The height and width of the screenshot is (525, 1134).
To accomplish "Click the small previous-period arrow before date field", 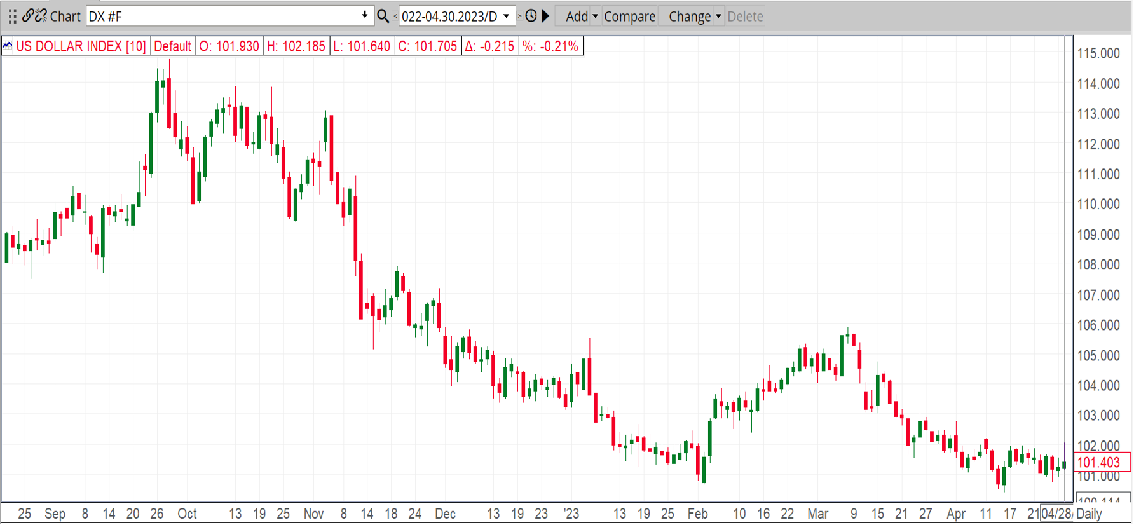I will coord(395,16).
